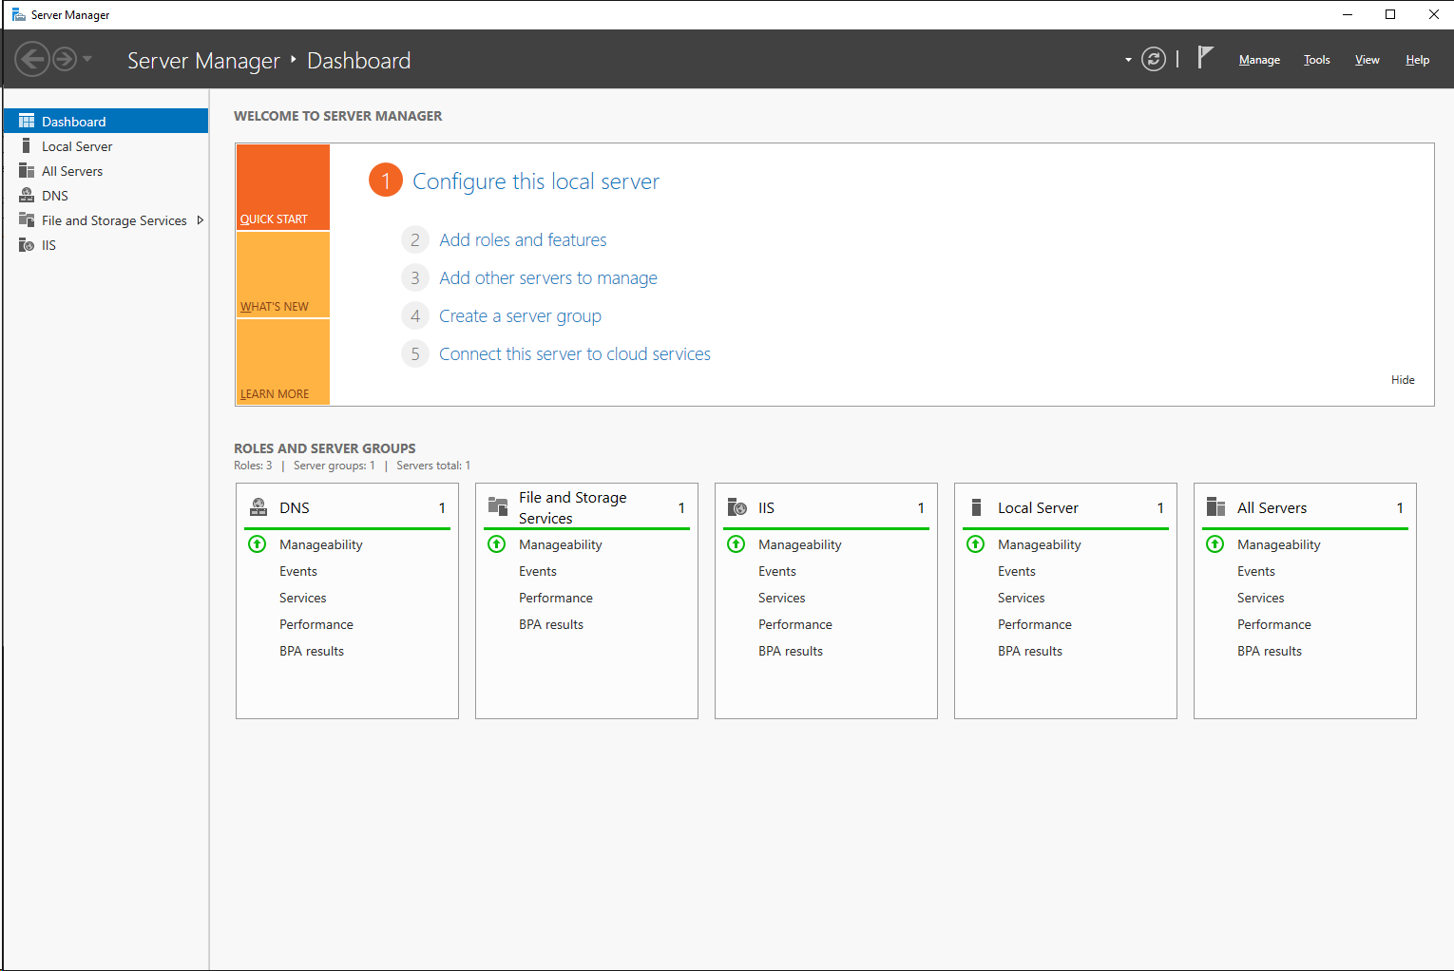Click the All Servers tile icon
Image resolution: width=1454 pixels, height=971 pixels.
(1215, 507)
